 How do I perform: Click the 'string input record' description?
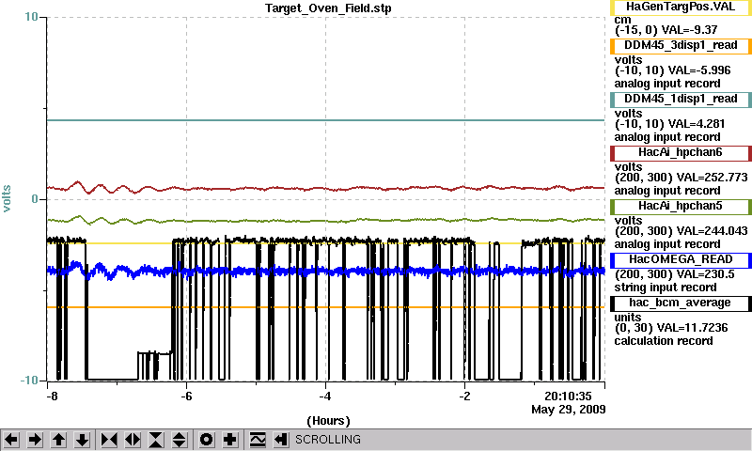coord(666,288)
